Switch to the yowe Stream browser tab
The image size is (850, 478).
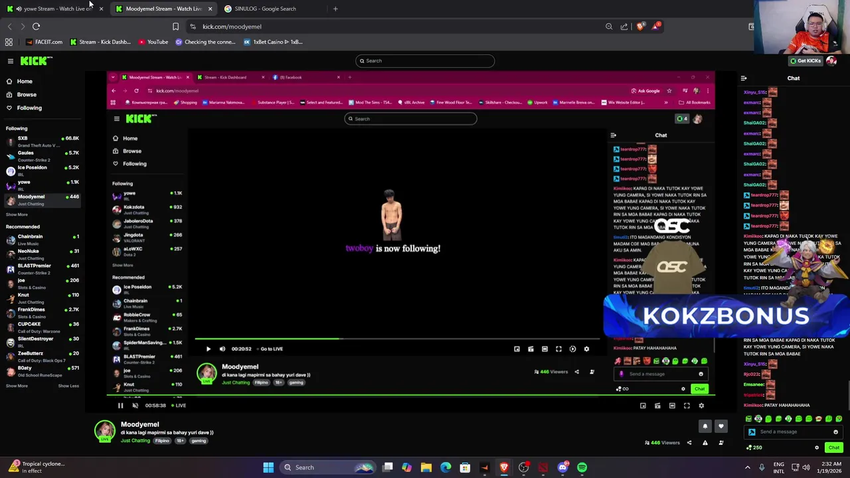pyautogui.click(x=54, y=9)
